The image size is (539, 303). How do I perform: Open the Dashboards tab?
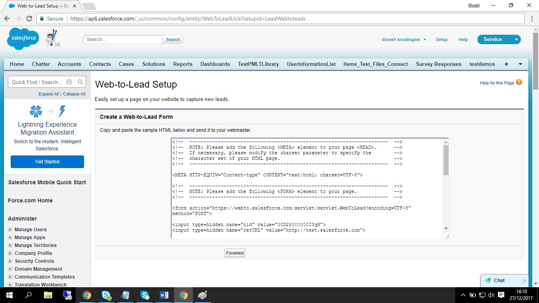pos(215,64)
